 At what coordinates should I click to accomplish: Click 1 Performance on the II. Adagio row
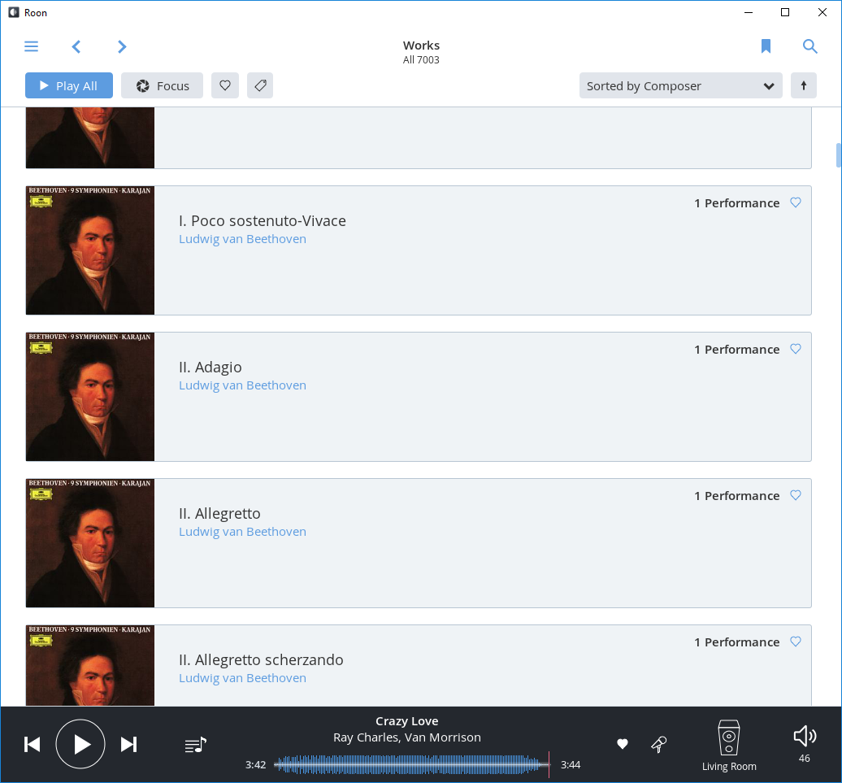[736, 350]
